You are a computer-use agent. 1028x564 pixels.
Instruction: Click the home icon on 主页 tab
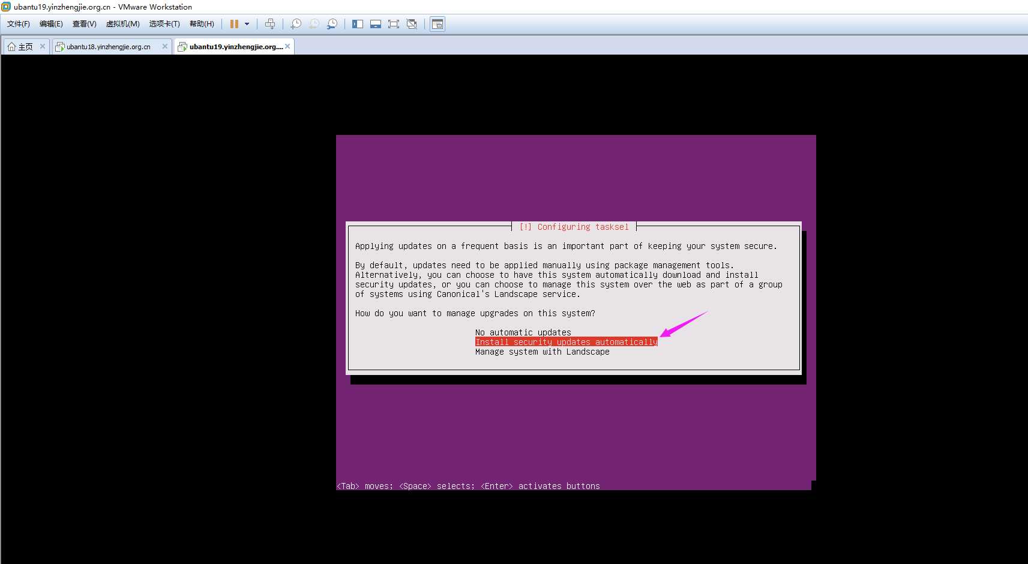(11, 47)
